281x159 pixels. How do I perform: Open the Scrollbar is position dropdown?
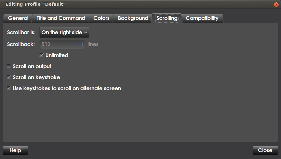tap(64, 32)
